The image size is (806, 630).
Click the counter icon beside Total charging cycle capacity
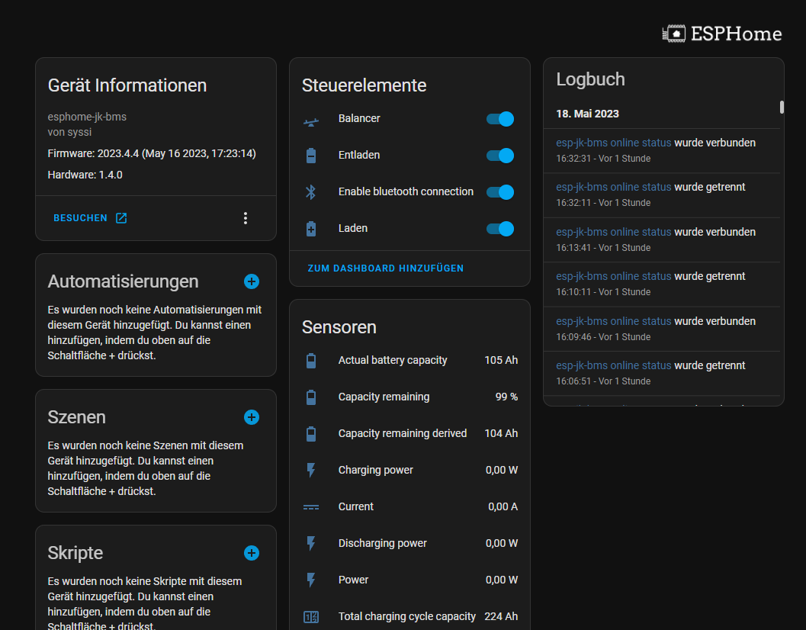(311, 616)
